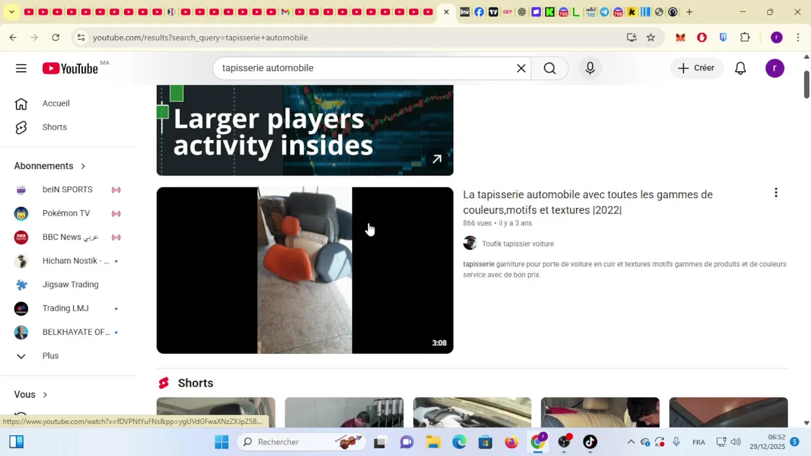This screenshot has width=811, height=456.
Task: Install app icon in address bar
Action: 632,37
